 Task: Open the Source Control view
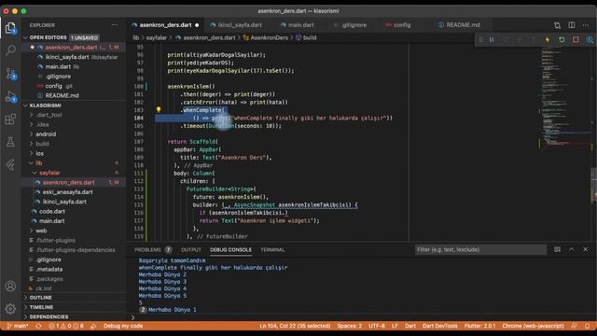point(10,74)
